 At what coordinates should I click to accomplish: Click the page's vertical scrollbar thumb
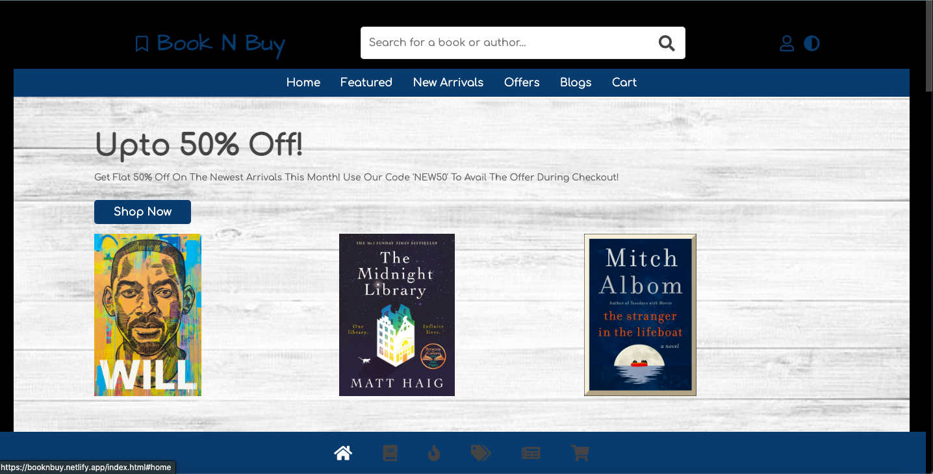[x=928, y=45]
